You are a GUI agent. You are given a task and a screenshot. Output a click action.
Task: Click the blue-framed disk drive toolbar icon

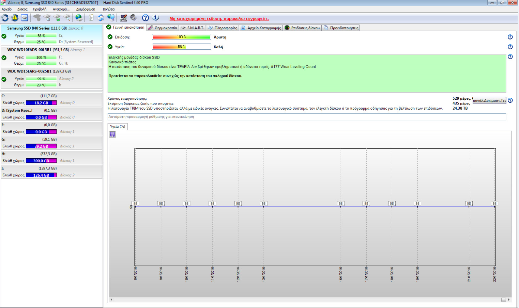click(x=25, y=18)
